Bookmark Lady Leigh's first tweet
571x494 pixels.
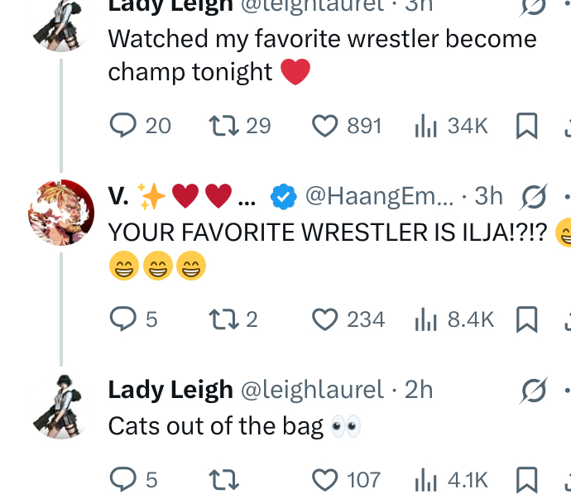click(526, 126)
